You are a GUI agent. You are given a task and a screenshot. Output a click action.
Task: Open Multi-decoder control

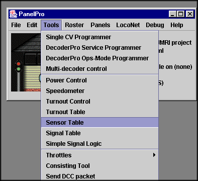[x=100, y=69]
